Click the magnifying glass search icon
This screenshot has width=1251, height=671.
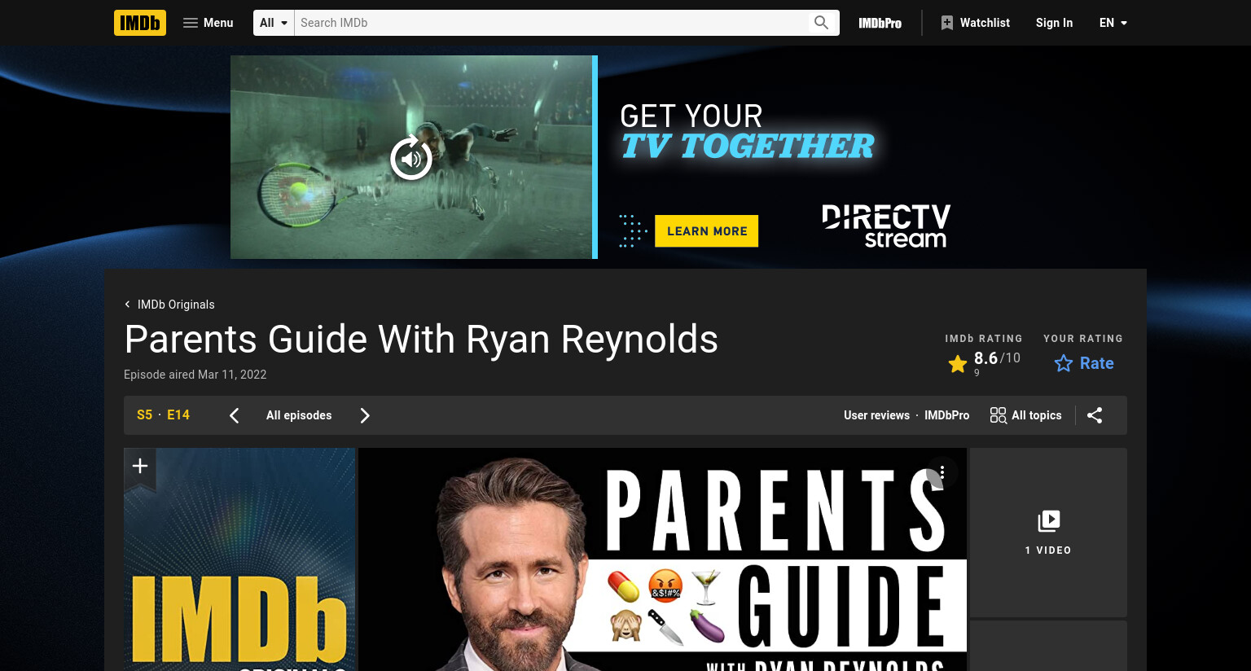coord(822,23)
